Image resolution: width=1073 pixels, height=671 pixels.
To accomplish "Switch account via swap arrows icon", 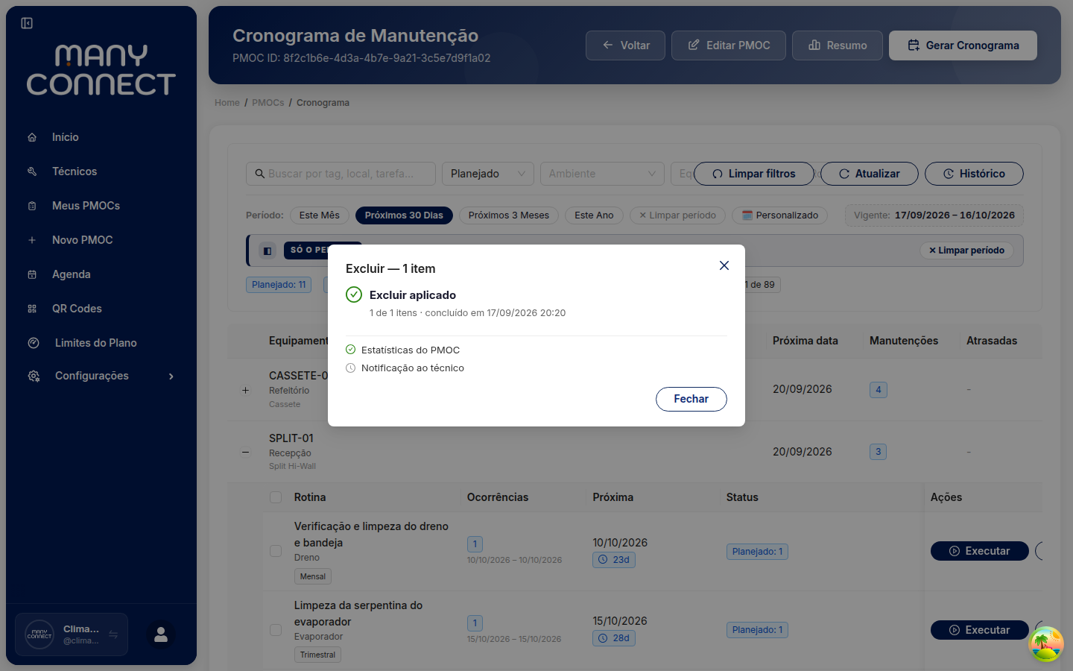I will [x=113, y=634].
